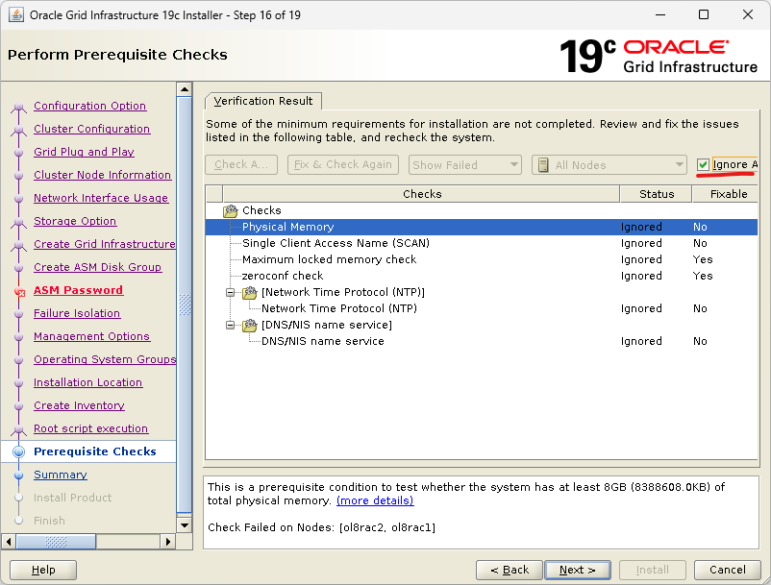Click the All Nodes server icon
This screenshot has height=585, width=771.
click(543, 165)
